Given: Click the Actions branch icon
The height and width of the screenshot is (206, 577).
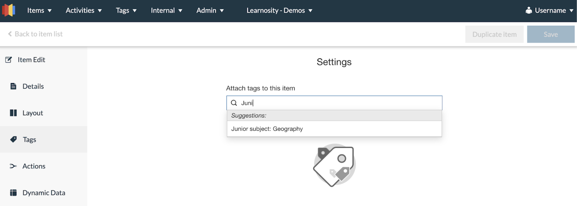Looking at the screenshot, I should pos(13,166).
